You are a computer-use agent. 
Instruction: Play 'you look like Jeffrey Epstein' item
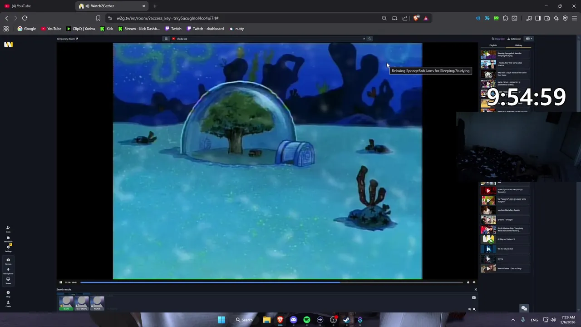coord(506,210)
